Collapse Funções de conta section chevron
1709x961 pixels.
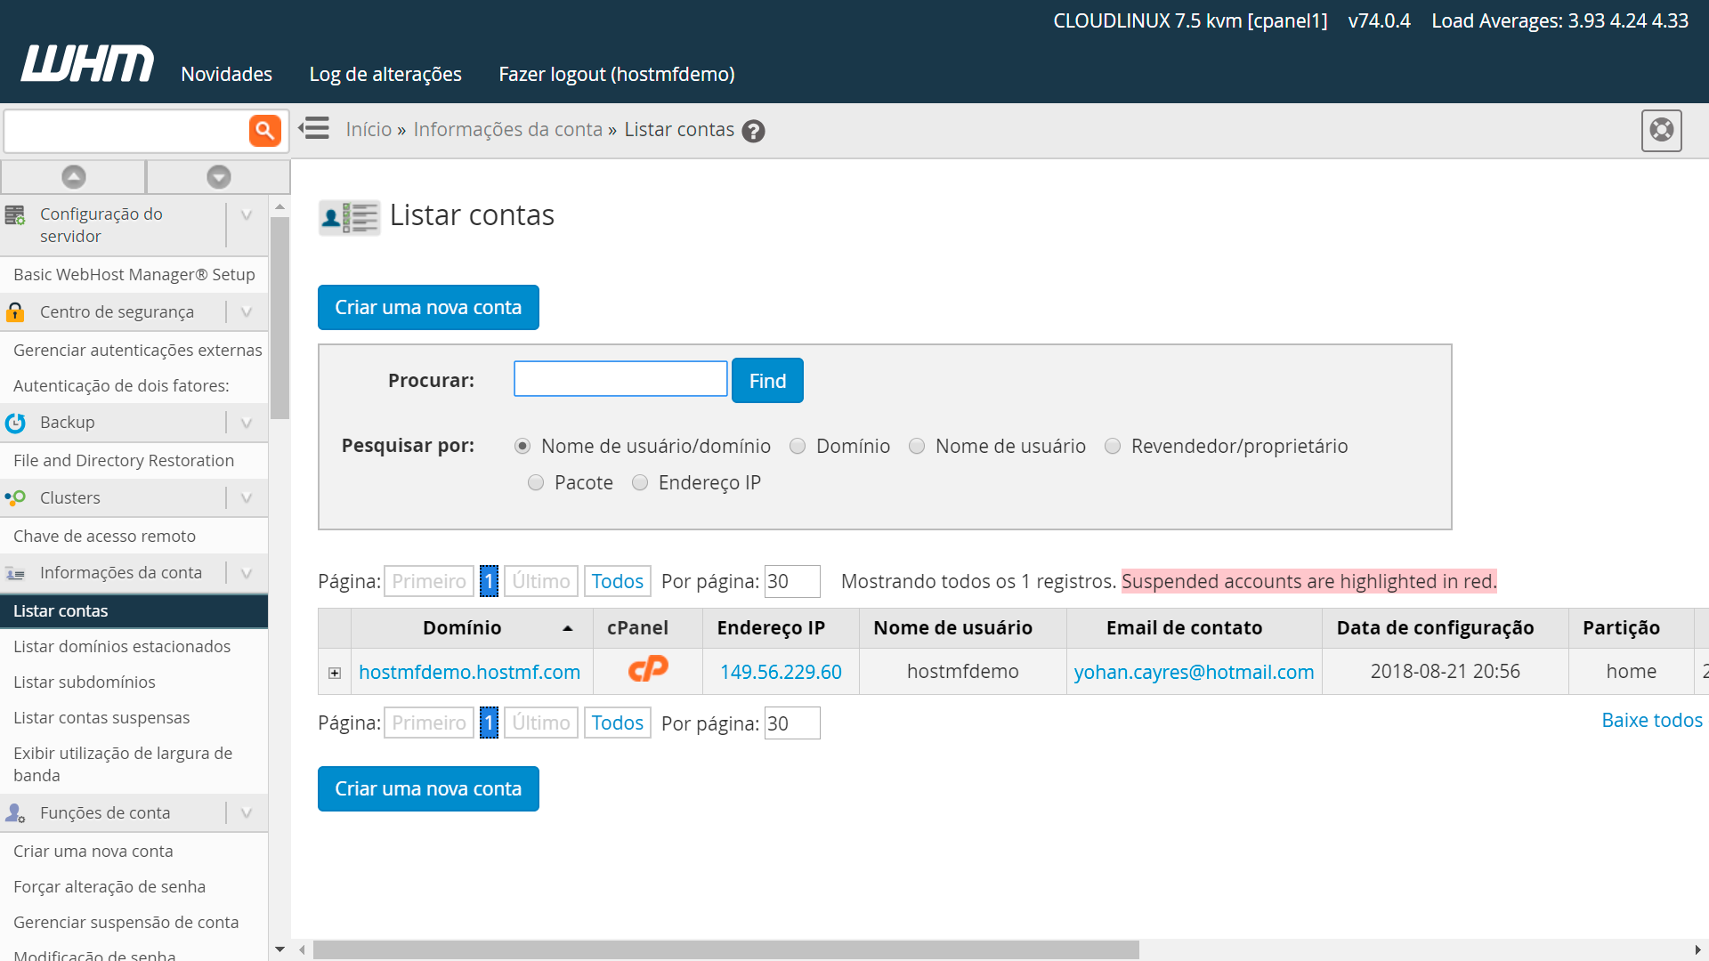[x=247, y=813]
